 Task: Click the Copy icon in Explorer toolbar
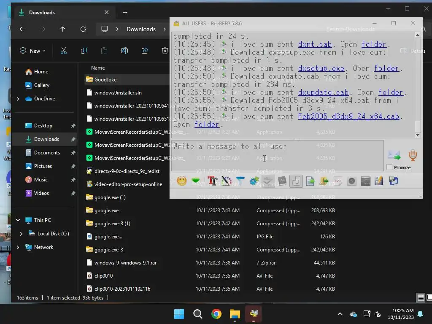[x=84, y=51]
